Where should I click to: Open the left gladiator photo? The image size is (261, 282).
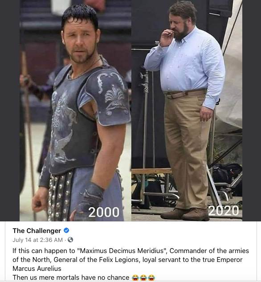click(x=75, y=110)
